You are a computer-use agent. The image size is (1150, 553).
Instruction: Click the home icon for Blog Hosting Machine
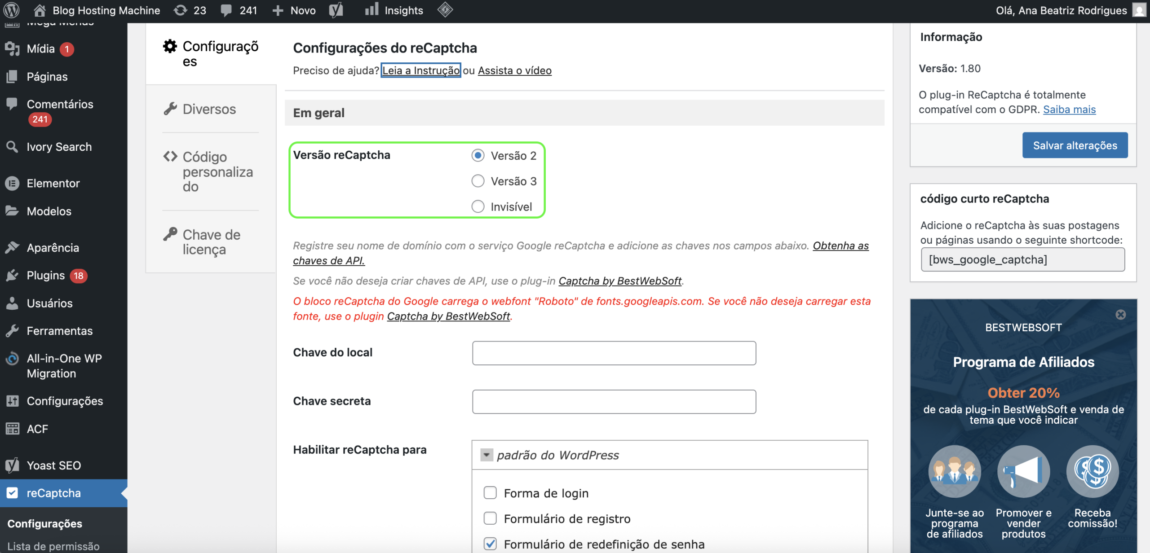pos(40,10)
